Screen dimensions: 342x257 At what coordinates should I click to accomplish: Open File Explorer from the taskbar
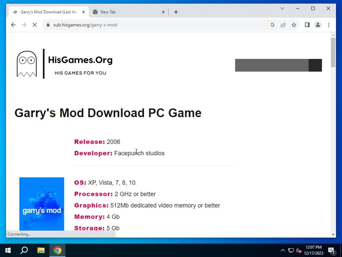(x=41, y=250)
